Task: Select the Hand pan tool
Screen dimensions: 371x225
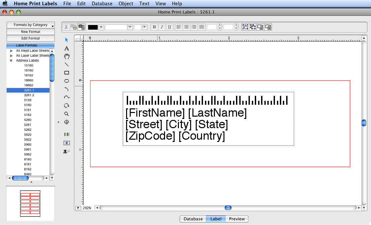Action: click(67, 57)
